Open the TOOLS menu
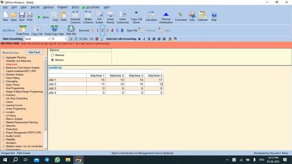This screenshot has height=164, width=292. [75, 7]
